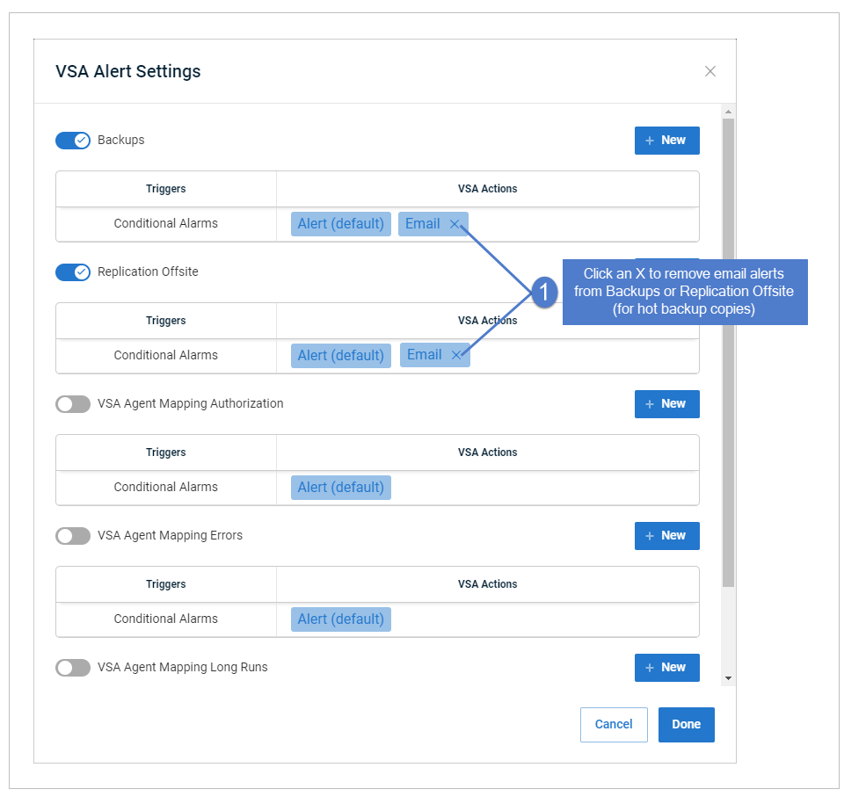
Task: Disable the Backups alert toggle
Action: (73, 141)
